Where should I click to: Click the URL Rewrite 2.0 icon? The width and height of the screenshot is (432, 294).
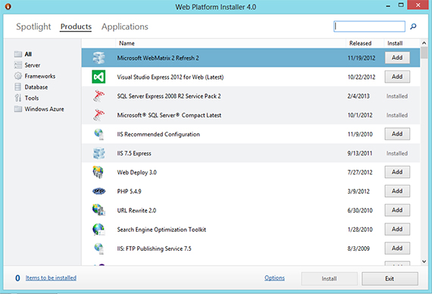click(x=99, y=210)
